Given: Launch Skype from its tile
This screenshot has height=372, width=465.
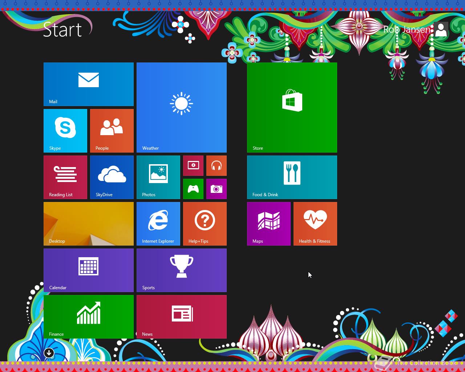Looking at the screenshot, I should pyautogui.click(x=65, y=131).
